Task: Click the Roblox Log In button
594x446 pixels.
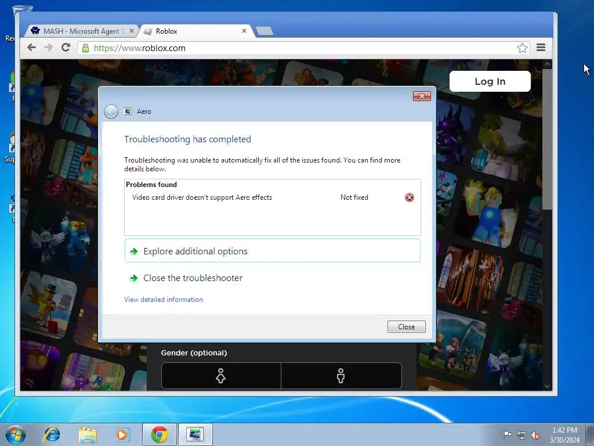Action: [x=490, y=81]
